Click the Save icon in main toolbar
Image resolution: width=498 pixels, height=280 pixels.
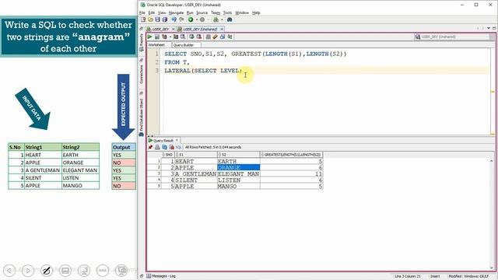click(x=157, y=19)
